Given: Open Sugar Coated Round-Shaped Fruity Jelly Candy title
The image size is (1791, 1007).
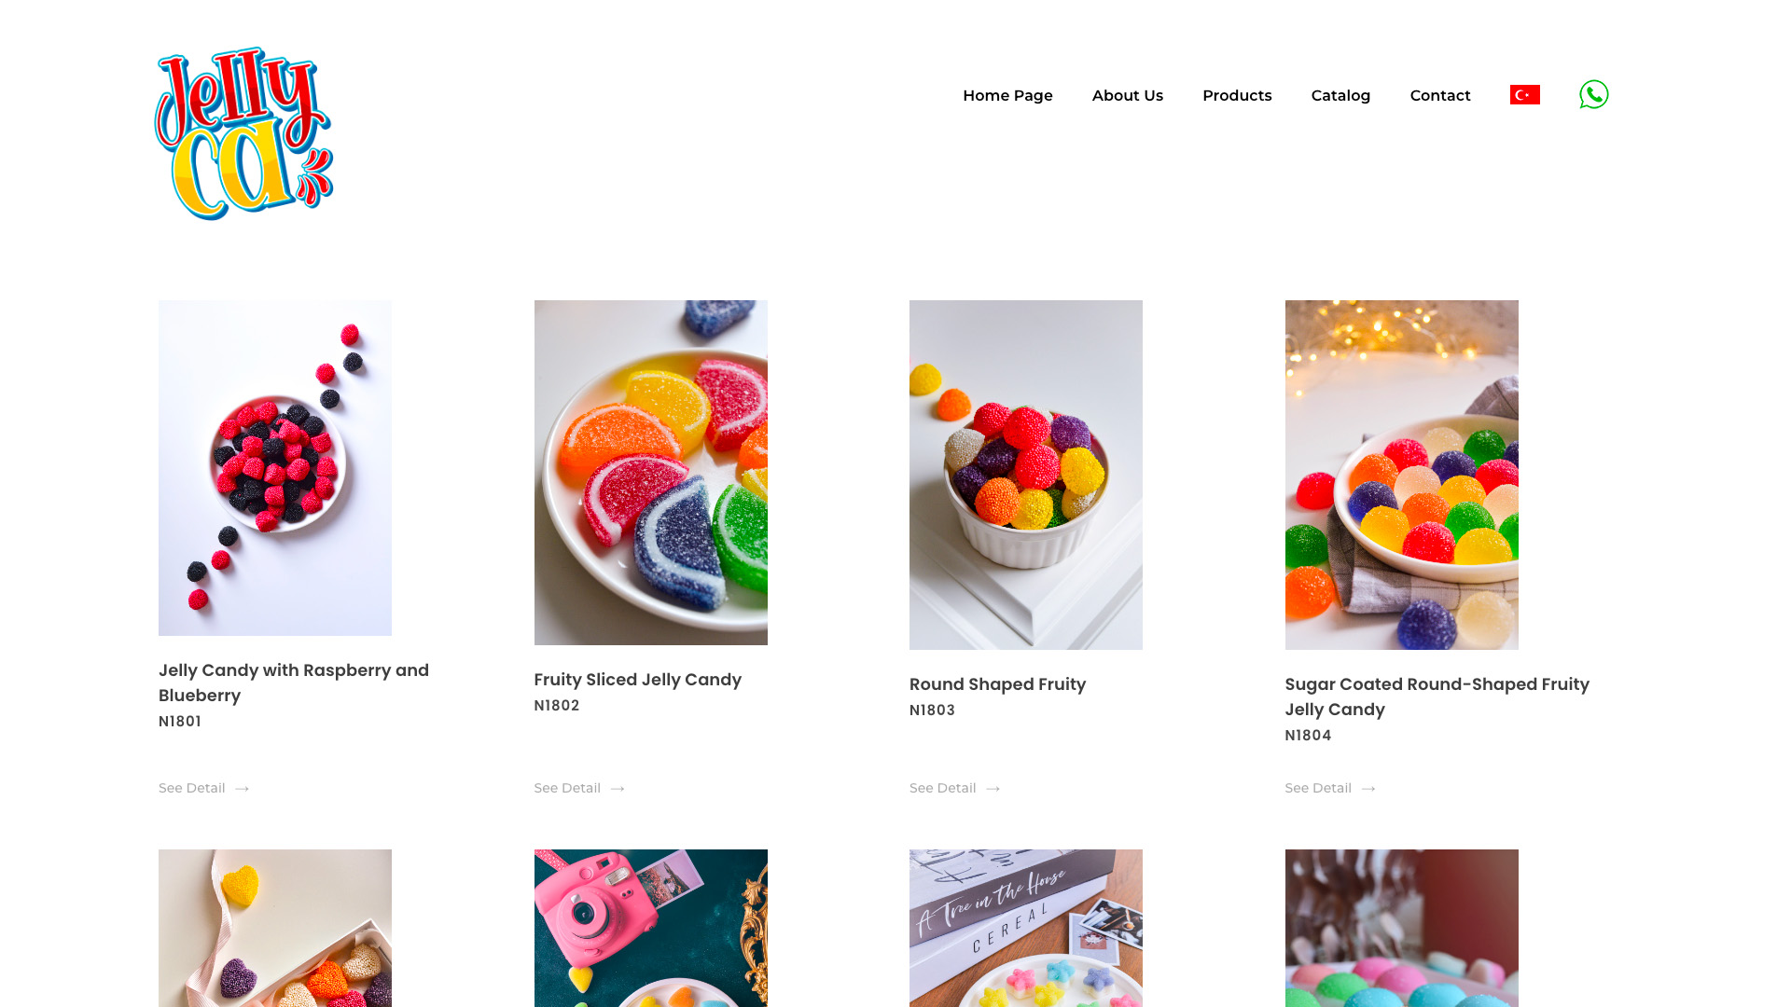Looking at the screenshot, I should pyautogui.click(x=1437, y=697).
